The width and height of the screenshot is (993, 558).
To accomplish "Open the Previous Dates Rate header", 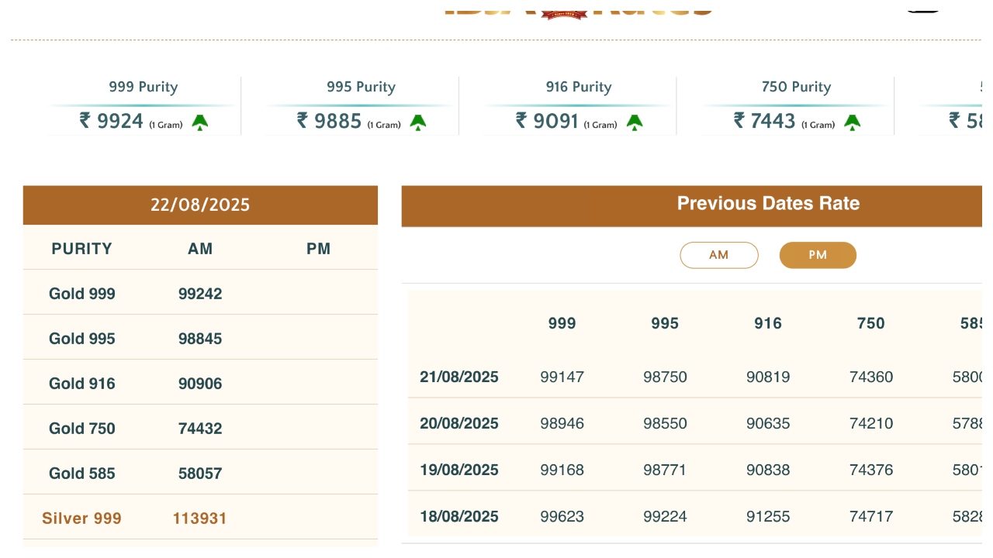I will (768, 204).
